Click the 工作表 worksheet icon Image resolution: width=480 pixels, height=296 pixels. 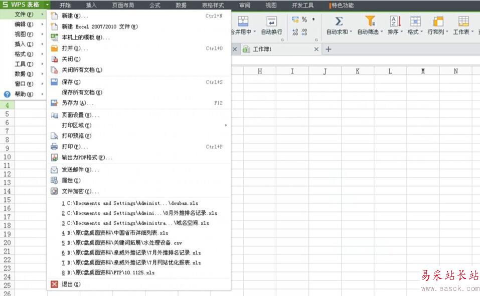click(463, 21)
